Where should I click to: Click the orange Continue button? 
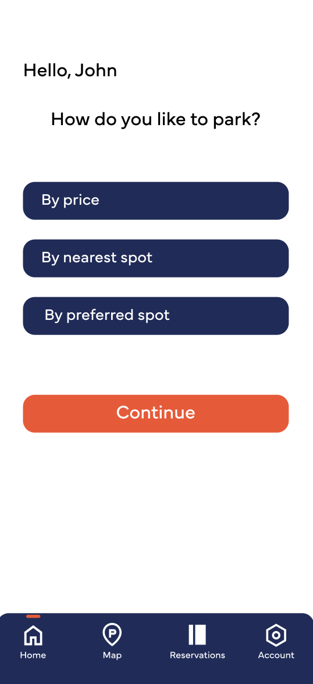[156, 414]
